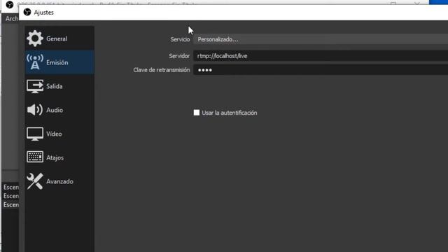Open the Avanzado settings section
448x252 pixels.
(x=59, y=181)
